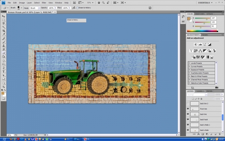Screen dimensions: 225x141
Task: Expand Levels Presets
Action: (x=189, y=63)
